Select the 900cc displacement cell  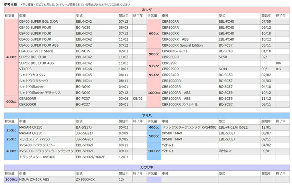pos(154,54)
